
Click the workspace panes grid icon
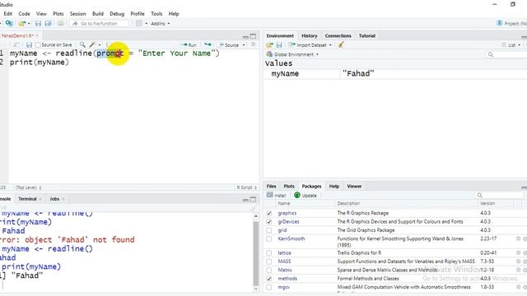[139, 24]
